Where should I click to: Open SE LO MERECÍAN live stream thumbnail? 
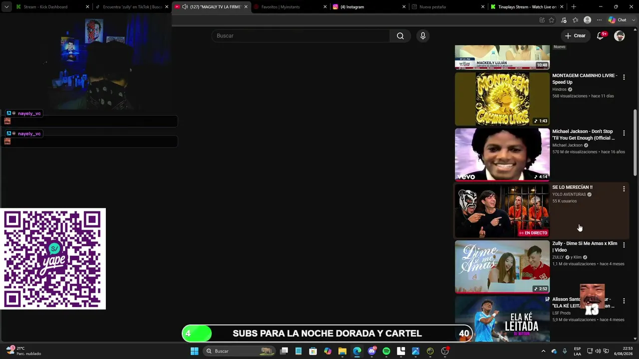(502, 211)
